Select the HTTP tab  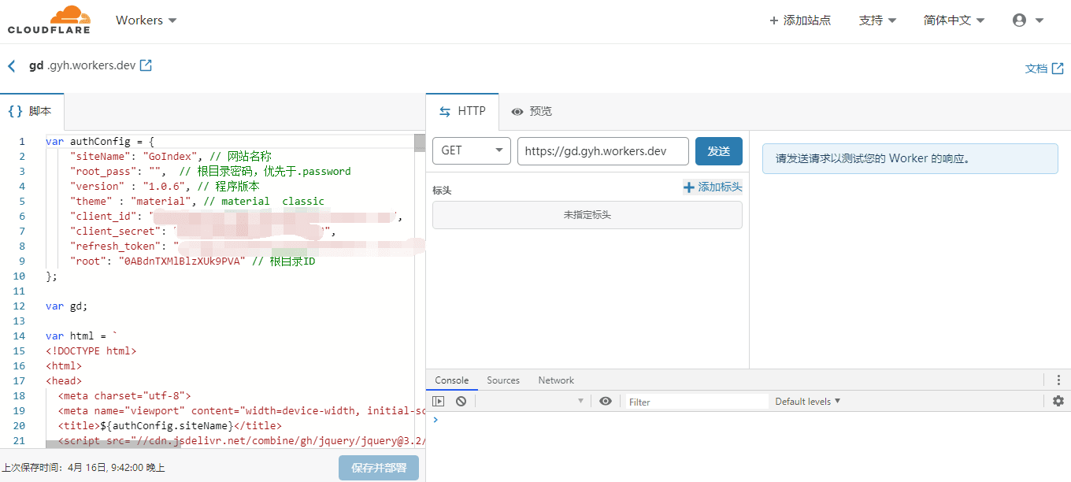coord(462,111)
